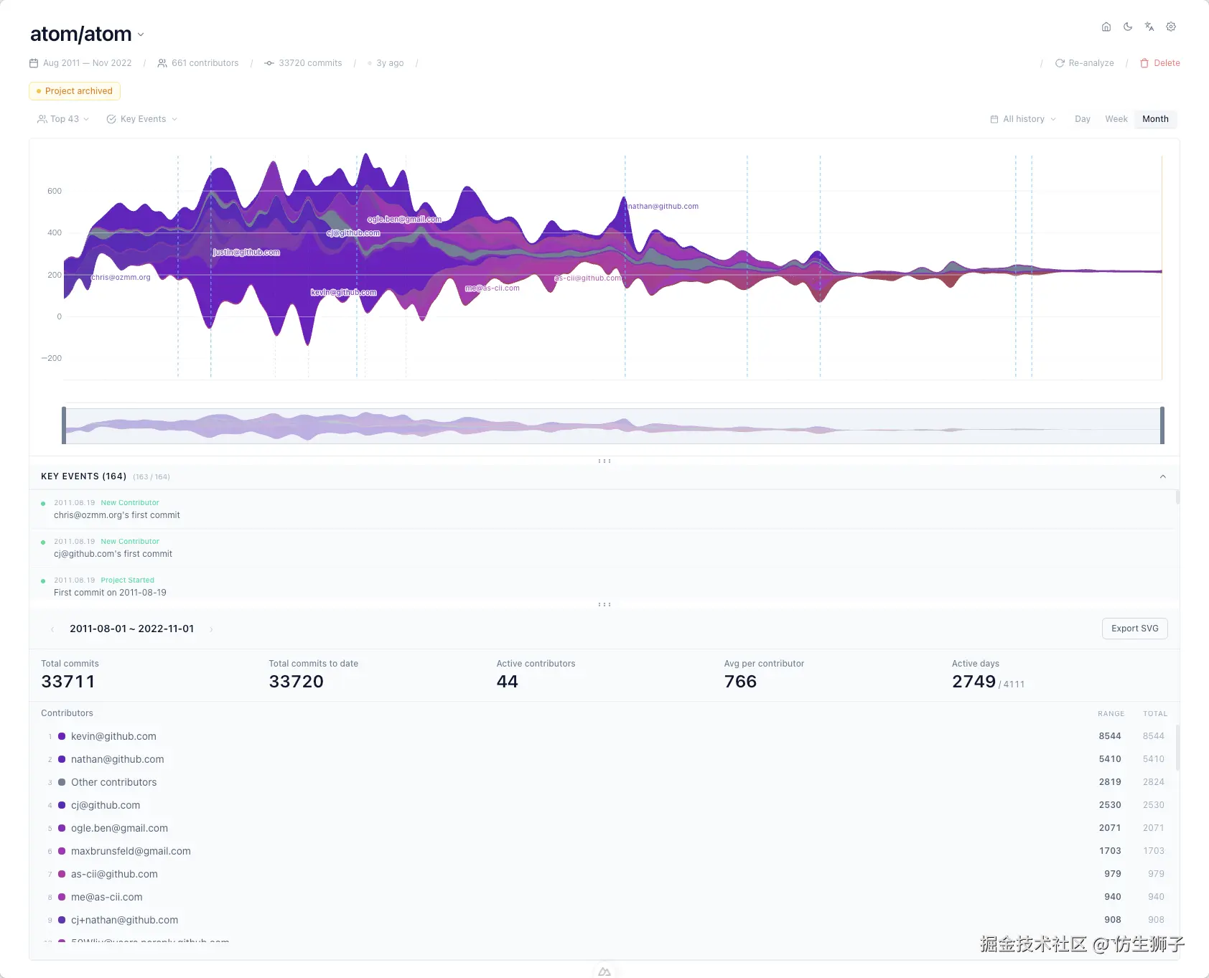This screenshot has height=978, width=1209.
Task: Click the red trash icon beside Delete
Action: pos(1144,63)
